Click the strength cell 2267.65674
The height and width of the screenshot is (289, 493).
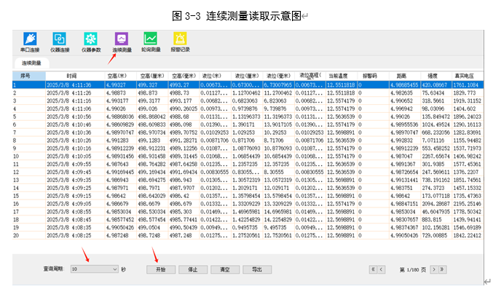(436, 156)
